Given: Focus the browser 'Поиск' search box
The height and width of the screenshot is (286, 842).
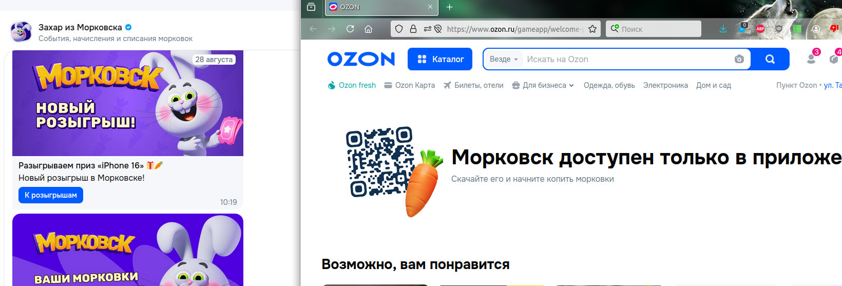Looking at the screenshot, I should pyautogui.click(x=654, y=29).
